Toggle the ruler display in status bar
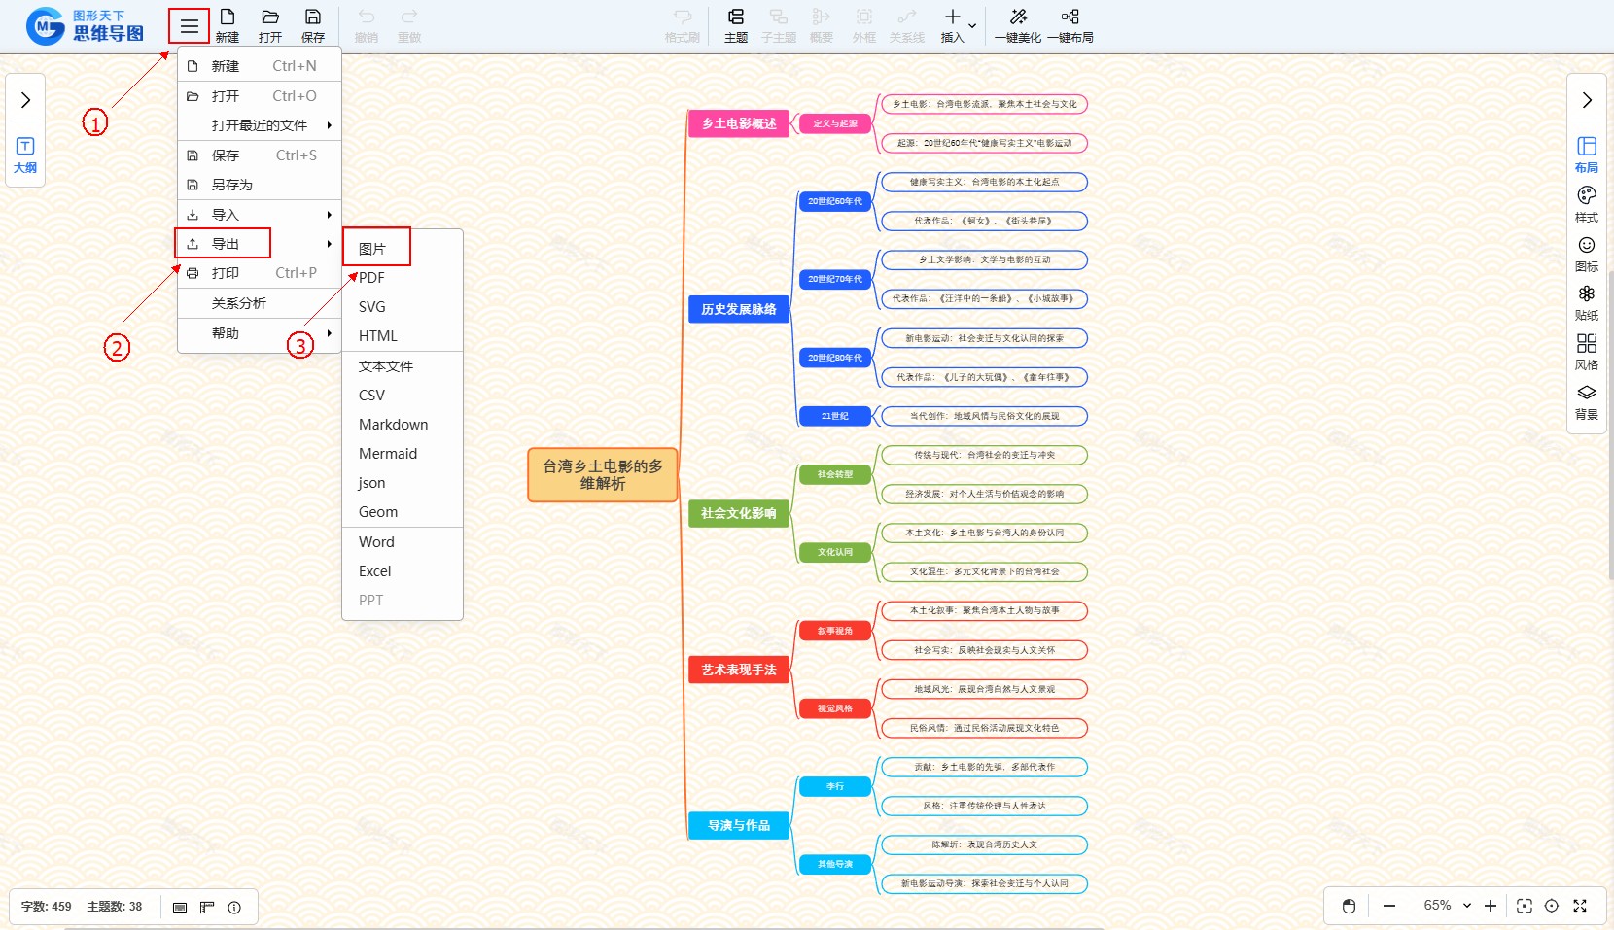 (x=207, y=907)
